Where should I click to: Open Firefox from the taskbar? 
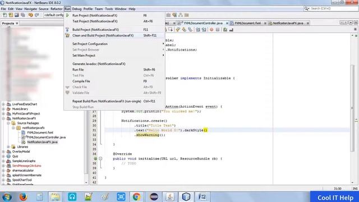(x=23, y=197)
